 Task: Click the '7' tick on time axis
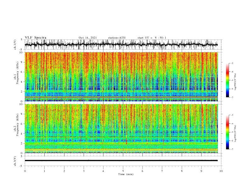tap(162, 171)
